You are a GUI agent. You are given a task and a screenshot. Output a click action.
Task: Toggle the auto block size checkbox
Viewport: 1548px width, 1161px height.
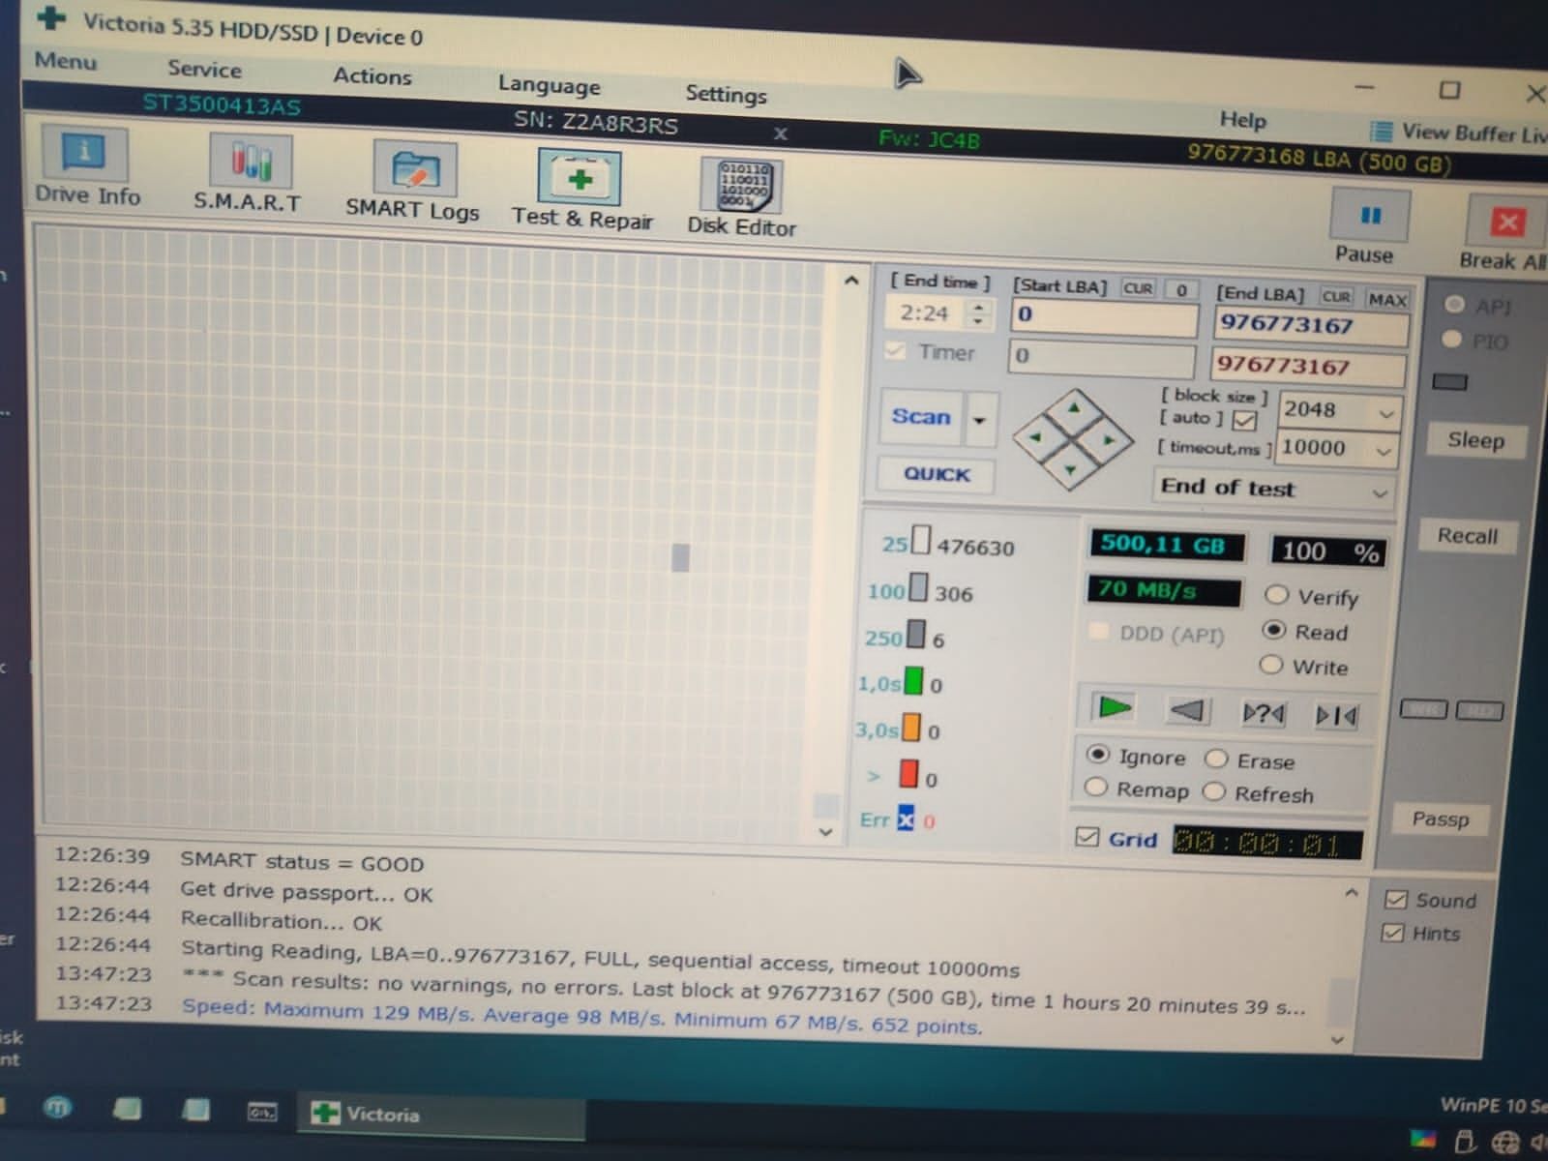(1245, 420)
